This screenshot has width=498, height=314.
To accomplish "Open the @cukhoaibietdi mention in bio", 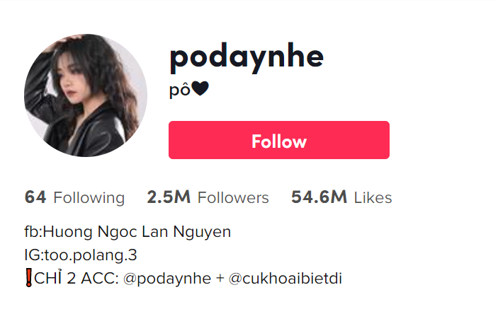I will tap(285, 279).
